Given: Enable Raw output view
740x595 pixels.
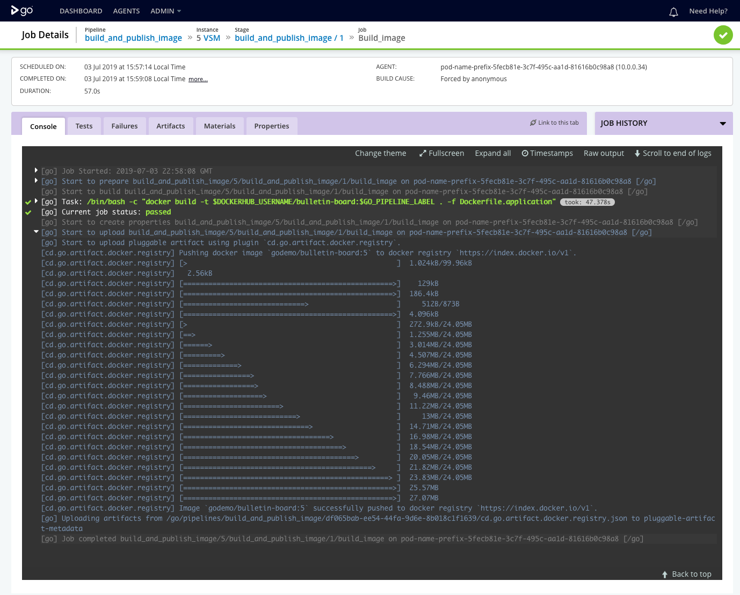Looking at the screenshot, I should point(604,153).
